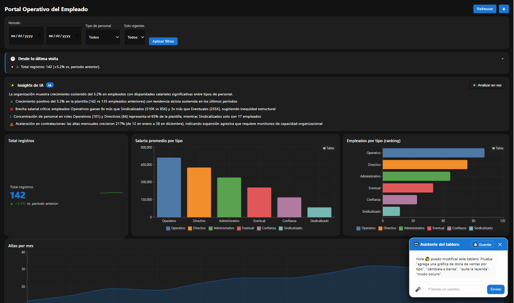Click the green Administrativo bar in Empleados ranking chart
Screen dimensions: 514x303
tap(416, 176)
